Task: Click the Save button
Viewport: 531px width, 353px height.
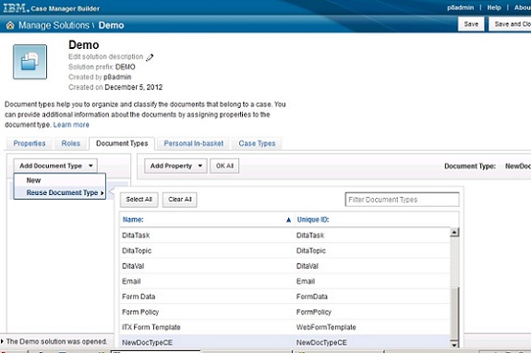Action: [471, 24]
